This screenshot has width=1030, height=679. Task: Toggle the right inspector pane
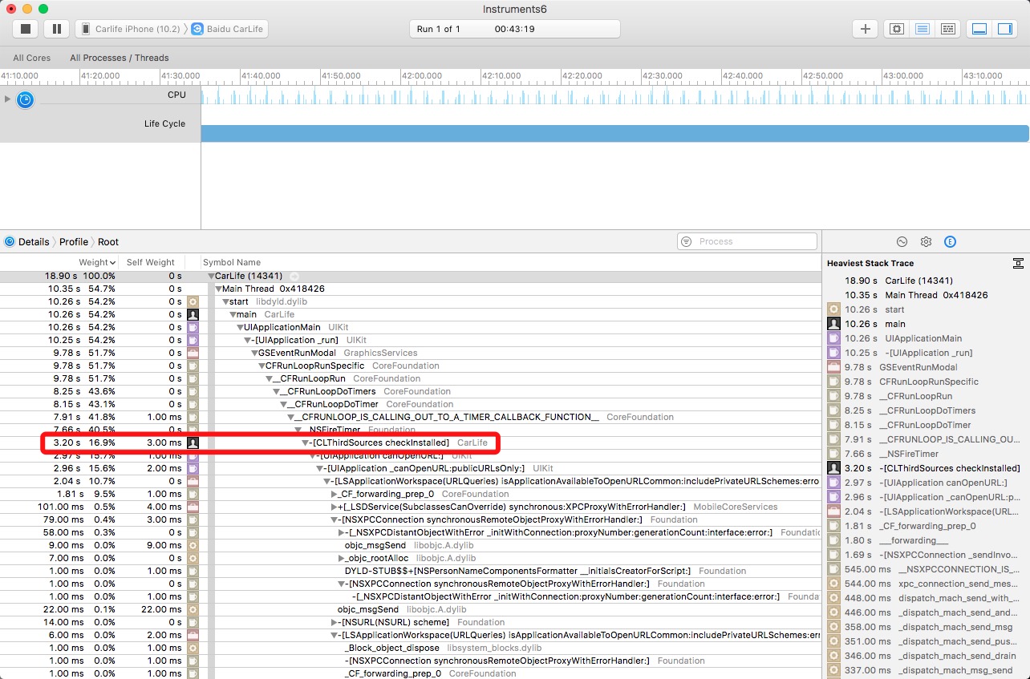(x=1004, y=29)
